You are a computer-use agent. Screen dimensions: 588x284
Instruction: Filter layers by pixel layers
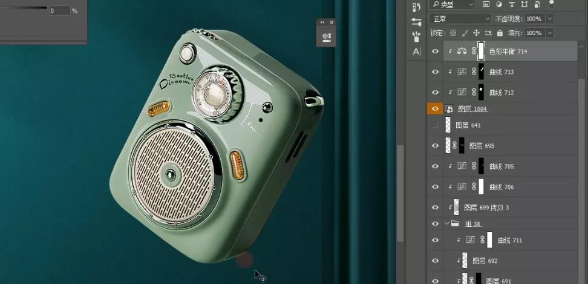[x=486, y=4]
